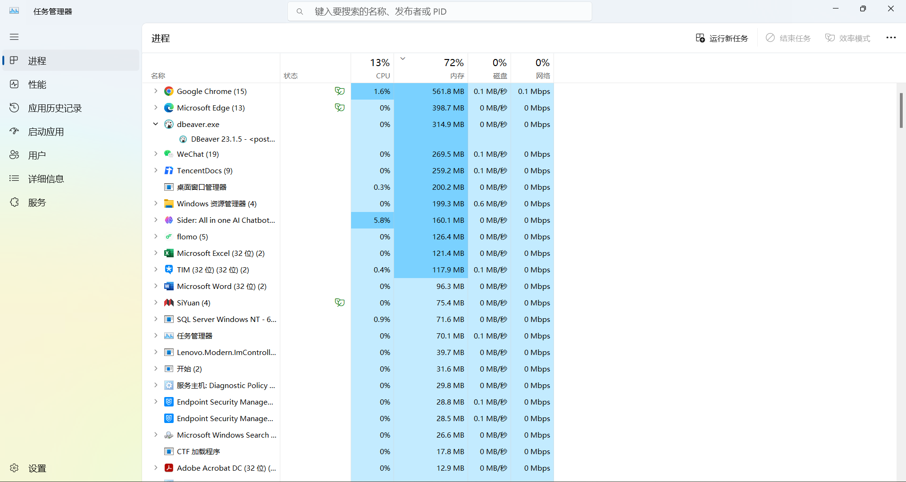Toggle the hamburger navigation menu
The height and width of the screenshot is (482, 906).
[14, 37]
